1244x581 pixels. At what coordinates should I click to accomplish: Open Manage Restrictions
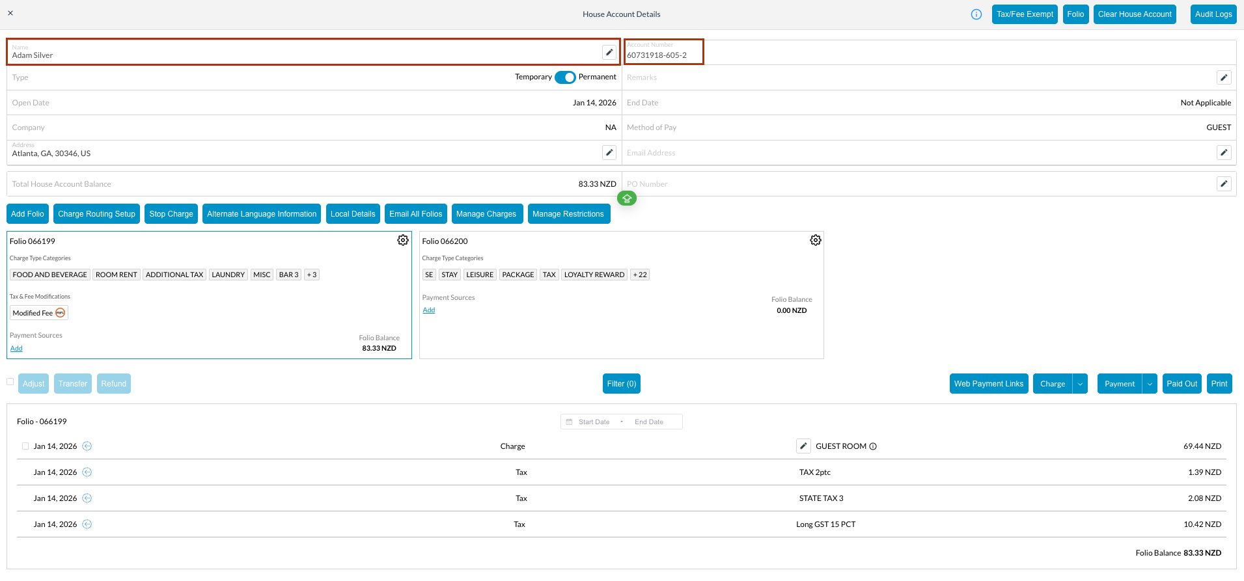(568, 214)
